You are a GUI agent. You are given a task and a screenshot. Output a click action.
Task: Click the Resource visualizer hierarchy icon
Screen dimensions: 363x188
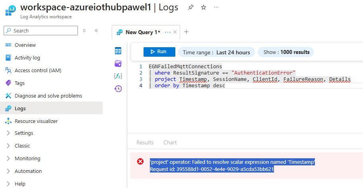(8, 121)
